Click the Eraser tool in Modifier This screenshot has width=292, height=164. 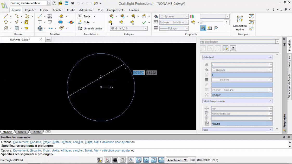[x=61, y=16]
